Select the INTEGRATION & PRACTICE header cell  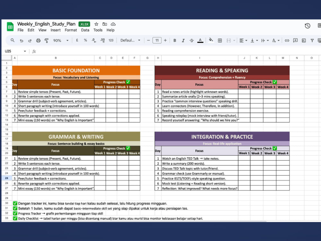point(222,137)
